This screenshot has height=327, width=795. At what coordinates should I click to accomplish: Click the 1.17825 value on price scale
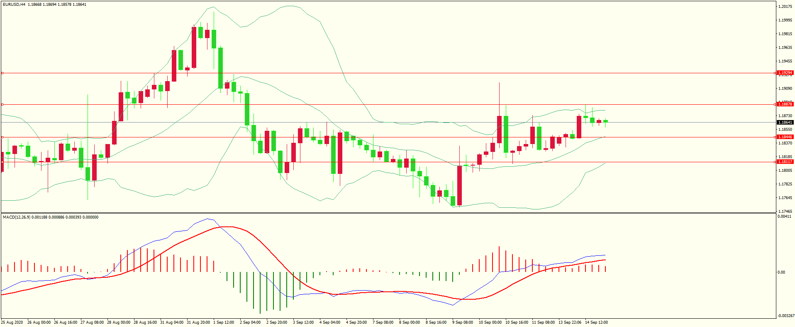coord(785,184)
